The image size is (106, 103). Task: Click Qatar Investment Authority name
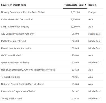coord(15,62)
